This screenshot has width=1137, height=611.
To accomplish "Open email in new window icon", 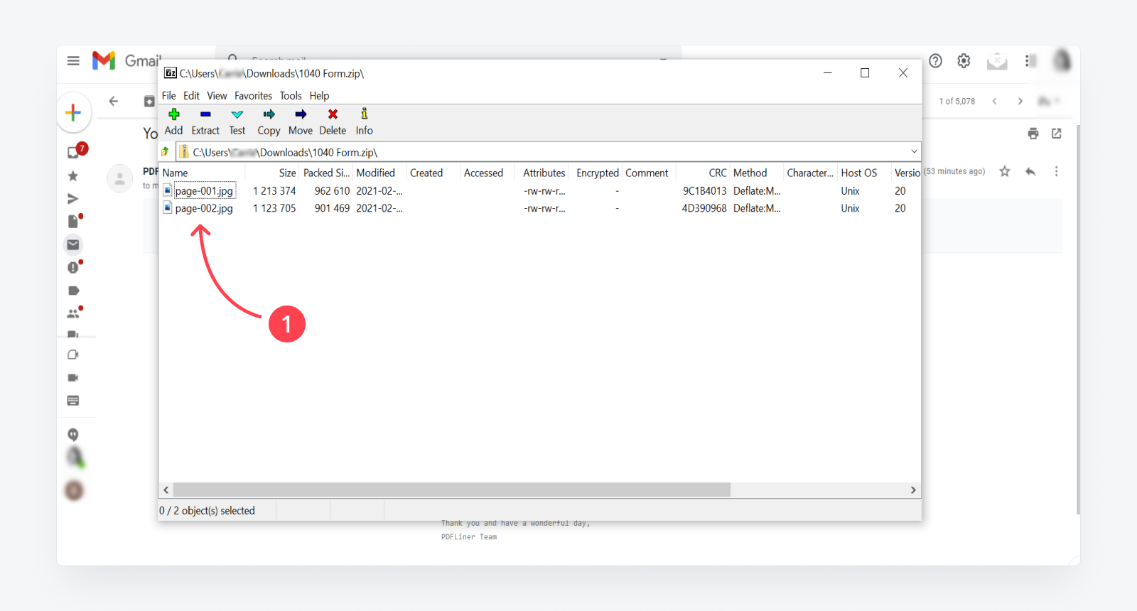I will [1057, 134].
